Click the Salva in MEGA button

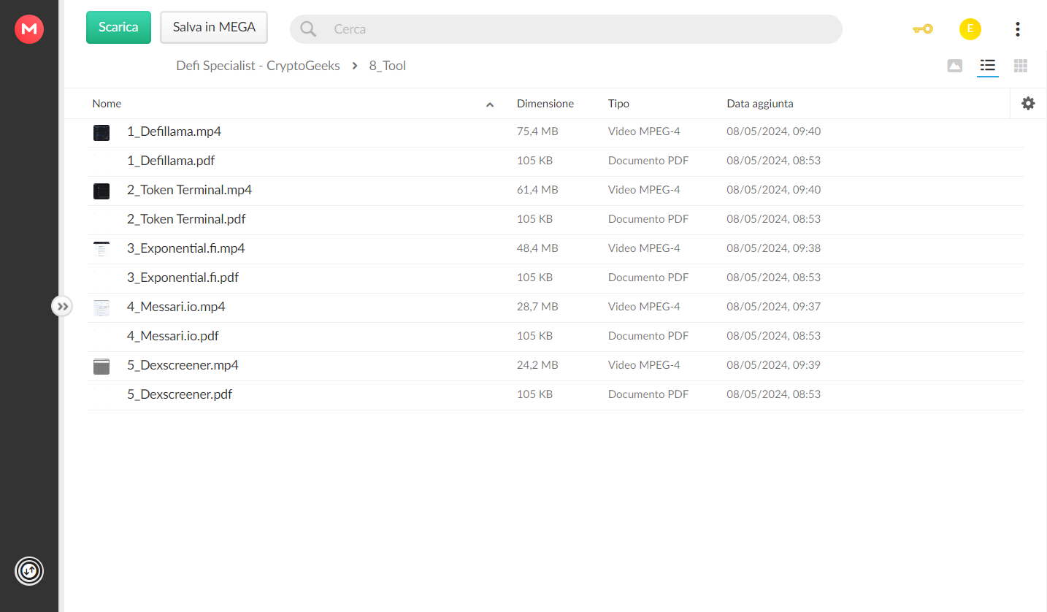214,27
